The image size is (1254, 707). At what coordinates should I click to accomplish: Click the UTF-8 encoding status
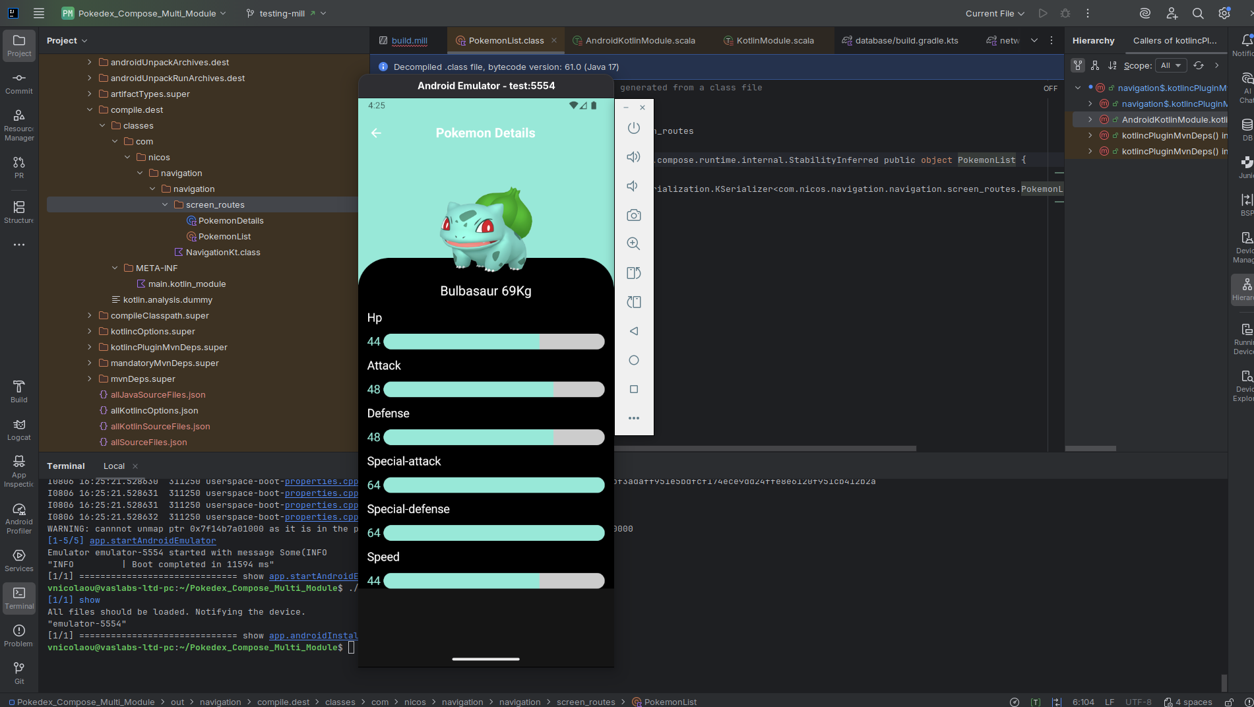[x=1139, y=702]
